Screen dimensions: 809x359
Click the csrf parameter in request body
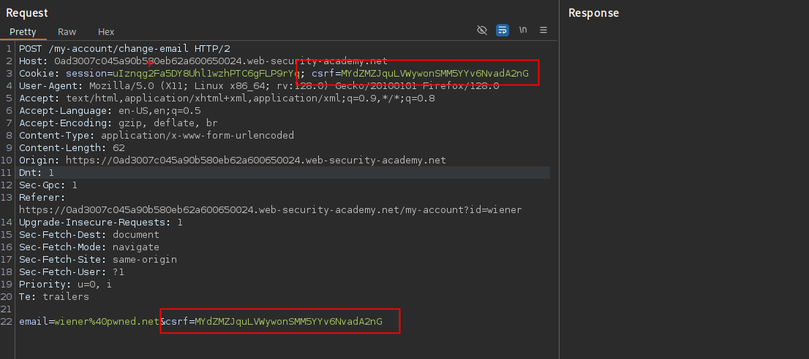click(x=286, y=321)
